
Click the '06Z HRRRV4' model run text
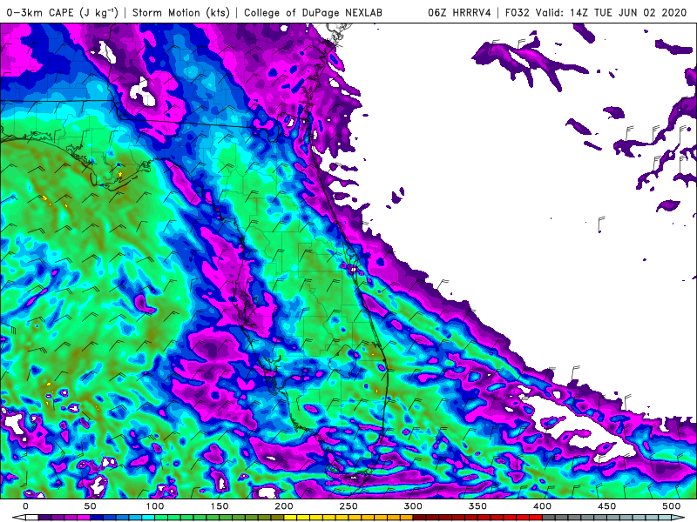tap(459, 12)
